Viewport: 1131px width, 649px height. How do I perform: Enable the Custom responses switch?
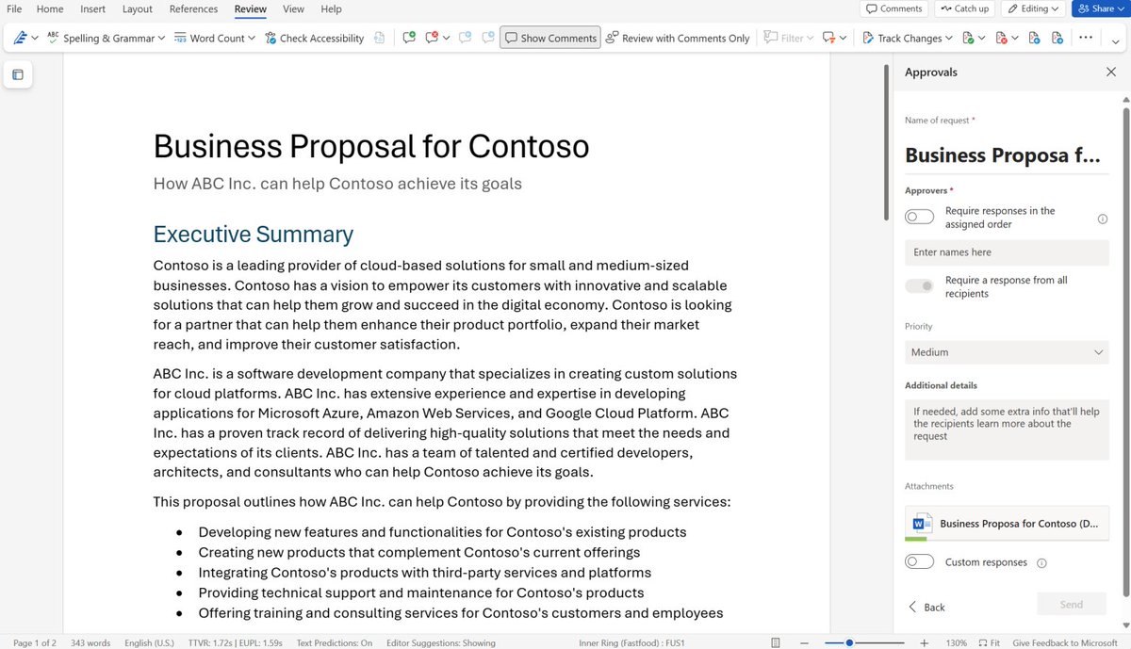[x=919, y=562]
